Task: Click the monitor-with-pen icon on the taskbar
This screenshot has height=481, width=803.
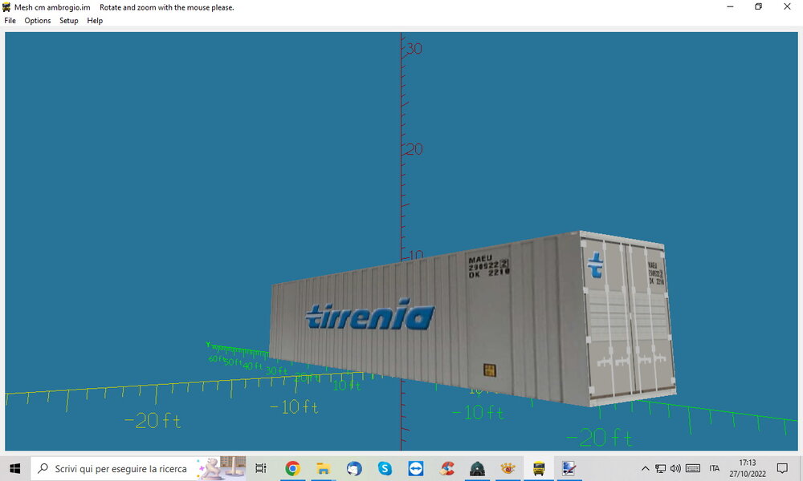Action: point(569,468)
